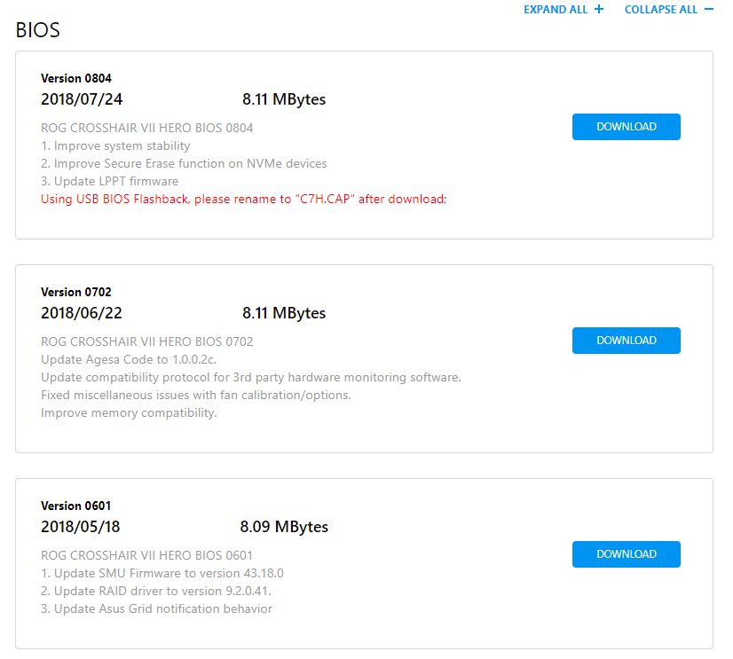Select the date 2018/05/18
The image size is (733, 659).
pyautogui.click(x=81, y=527)
